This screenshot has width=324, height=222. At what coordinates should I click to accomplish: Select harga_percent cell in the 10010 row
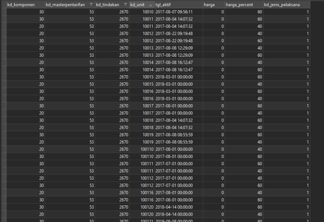tap(244, 12)
